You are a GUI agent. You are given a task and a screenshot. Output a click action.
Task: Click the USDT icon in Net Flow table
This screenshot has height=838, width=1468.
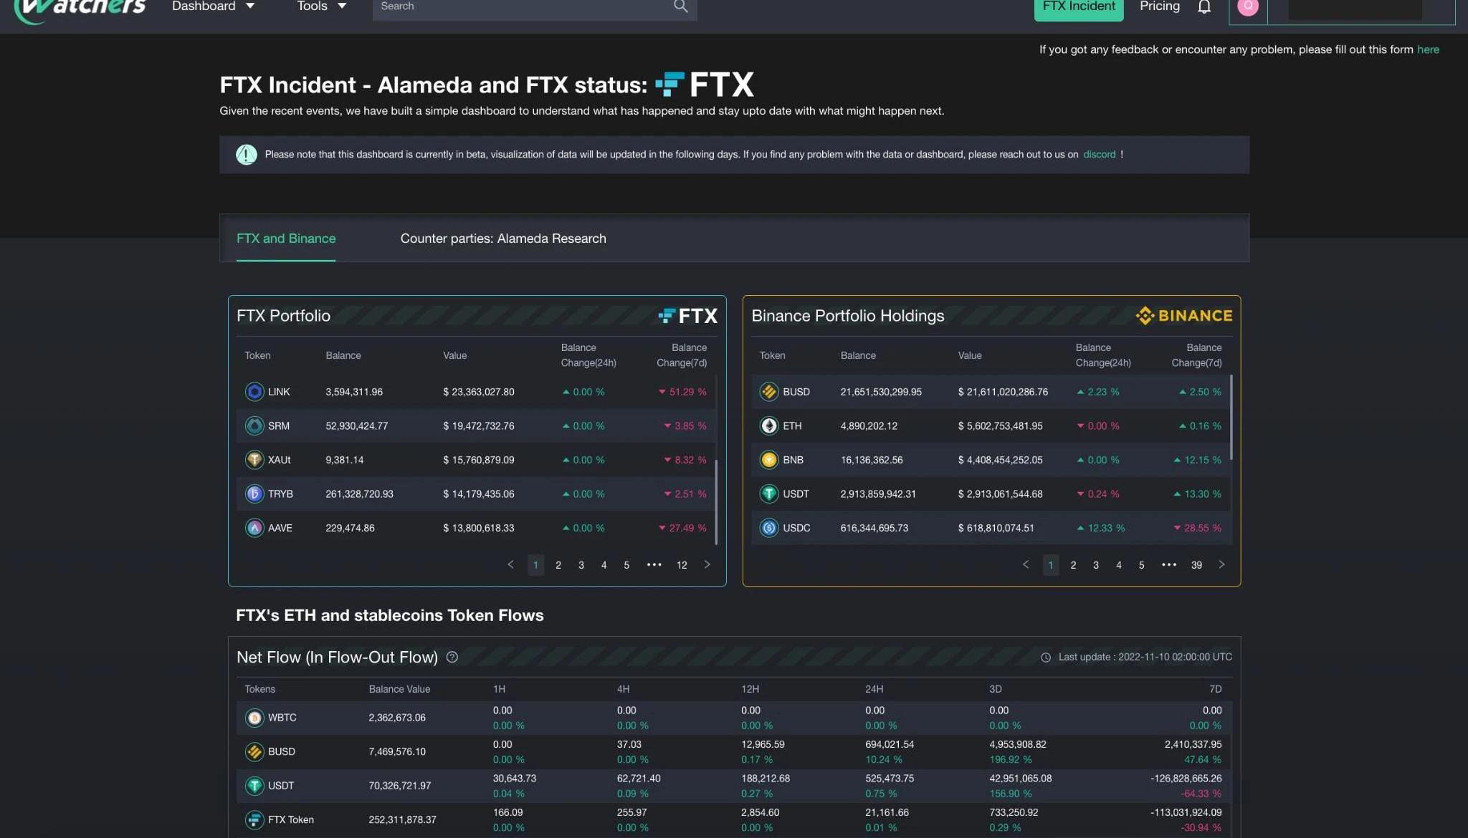[254, 786]
